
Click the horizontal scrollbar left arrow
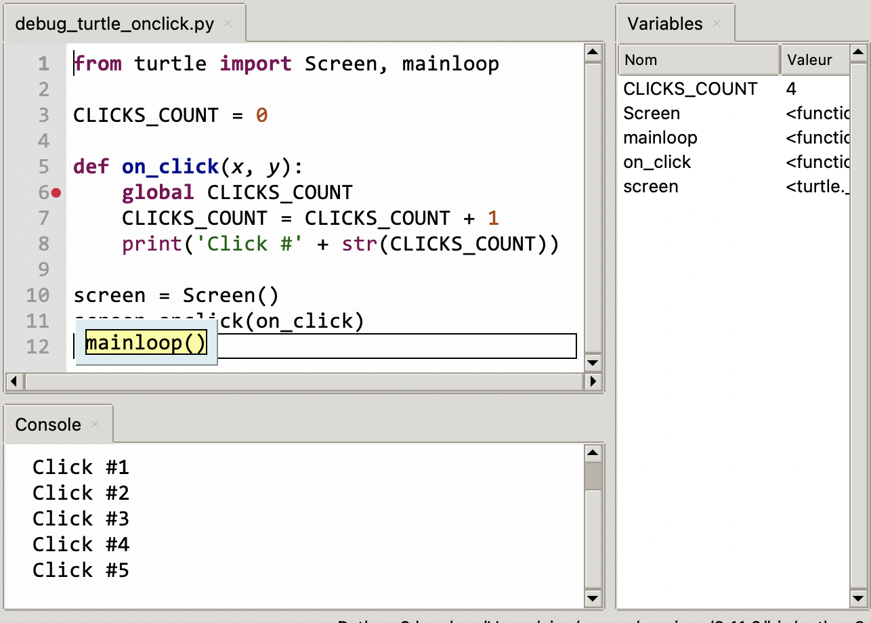[x=14, y=381]
